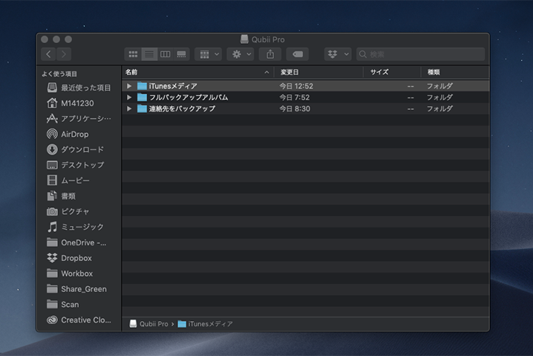Select the 連絡先をバックアップ folder icon

pyautogui.click(x=142, y=109)
